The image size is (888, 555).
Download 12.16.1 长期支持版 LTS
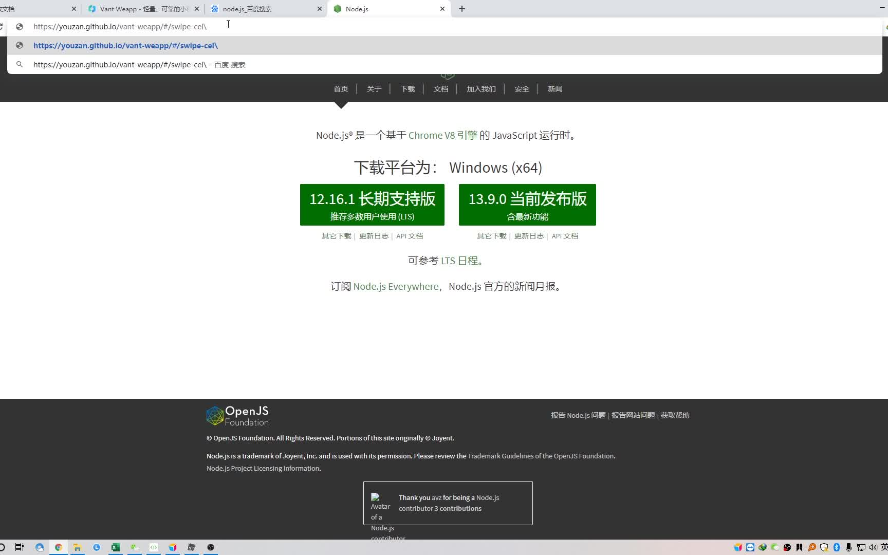point(372,205)
